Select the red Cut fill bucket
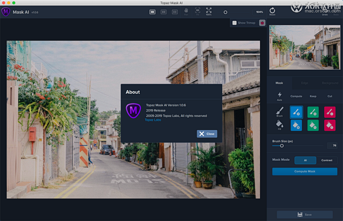The image size is (343, 221). pyautogui.click(x=329, y=125)
